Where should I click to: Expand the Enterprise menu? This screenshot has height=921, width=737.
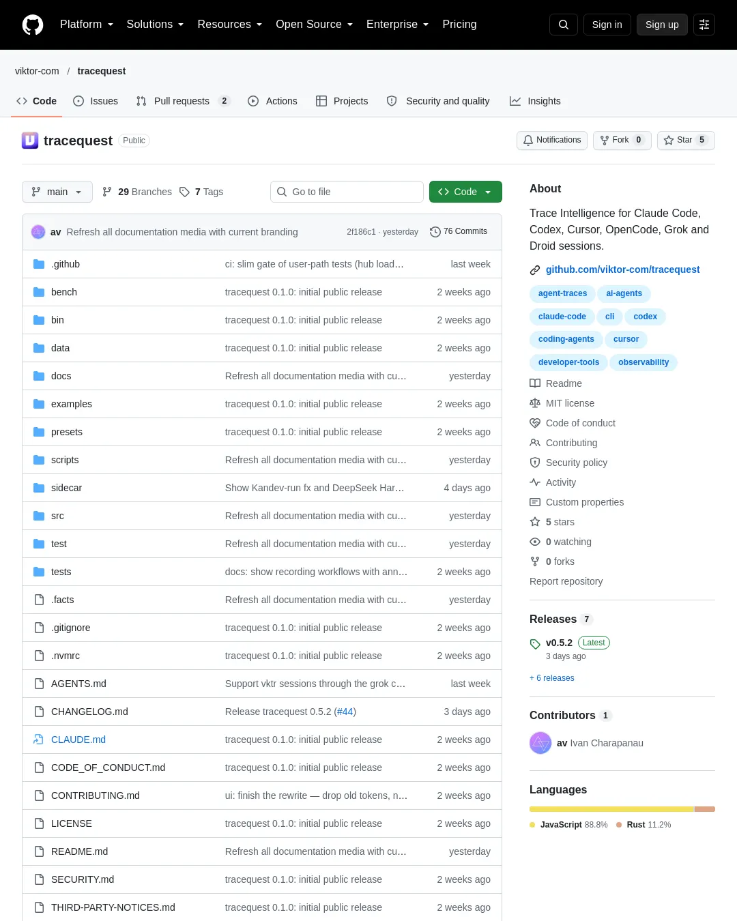pos(397,25)
